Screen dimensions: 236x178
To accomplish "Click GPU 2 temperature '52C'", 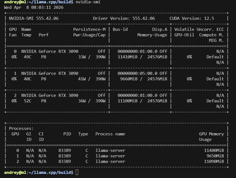I will (27, 101).
